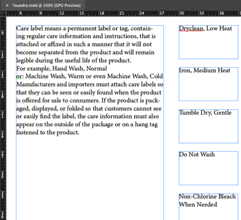Click the ruler origin corner box

[3, 14]
